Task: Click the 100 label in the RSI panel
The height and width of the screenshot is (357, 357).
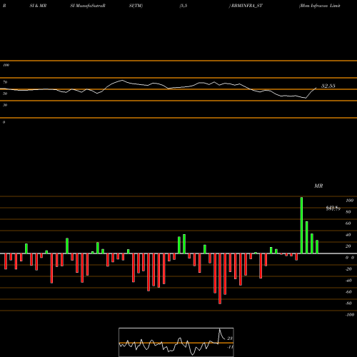Action: (6, 65)
